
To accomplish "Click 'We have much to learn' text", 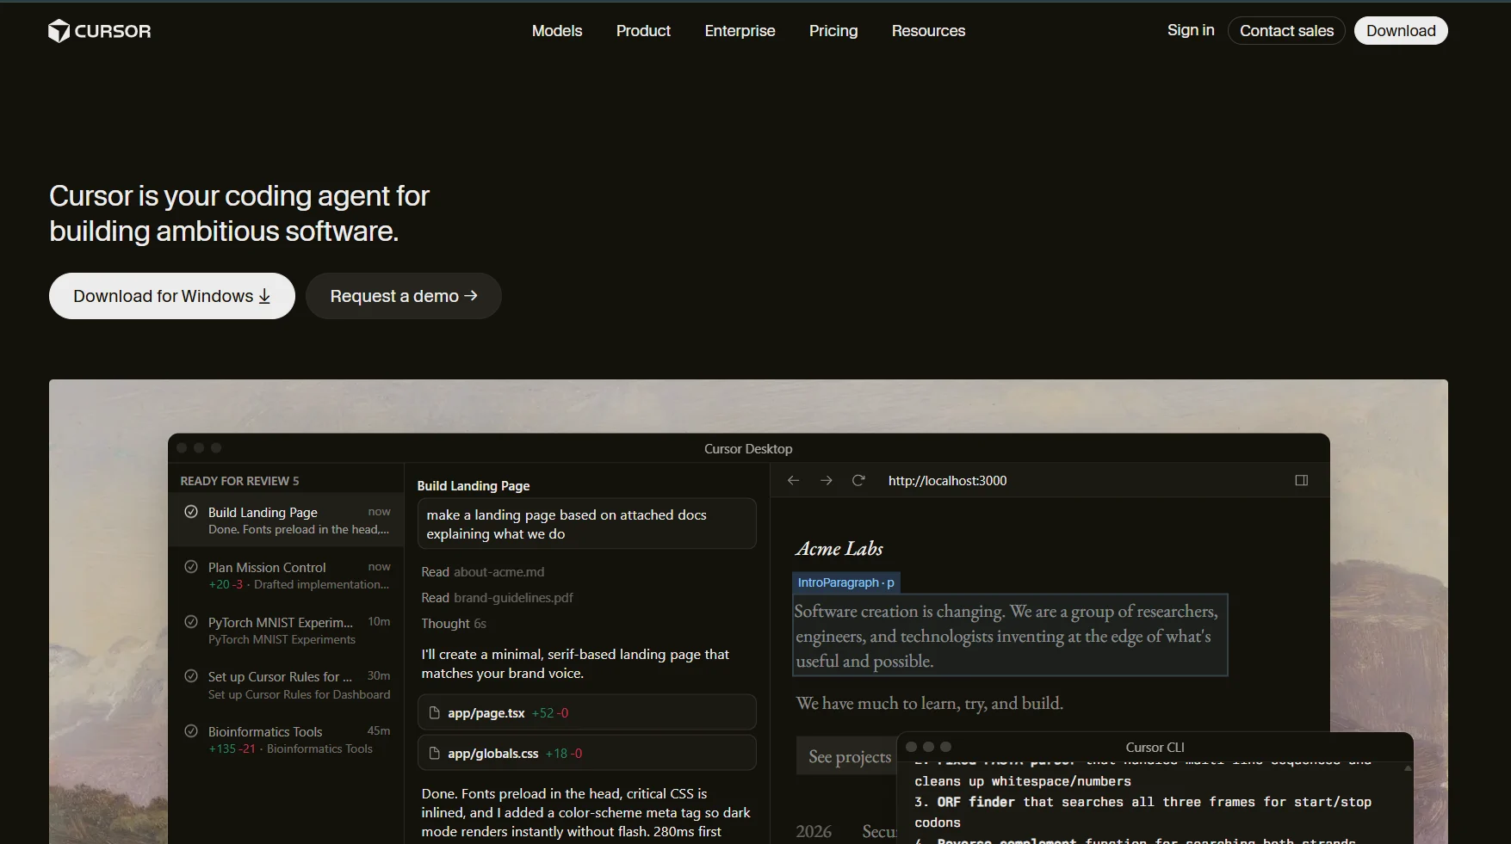I will point(929,703).
